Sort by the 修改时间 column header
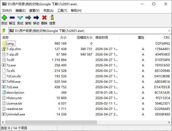 tap(107, 38)
